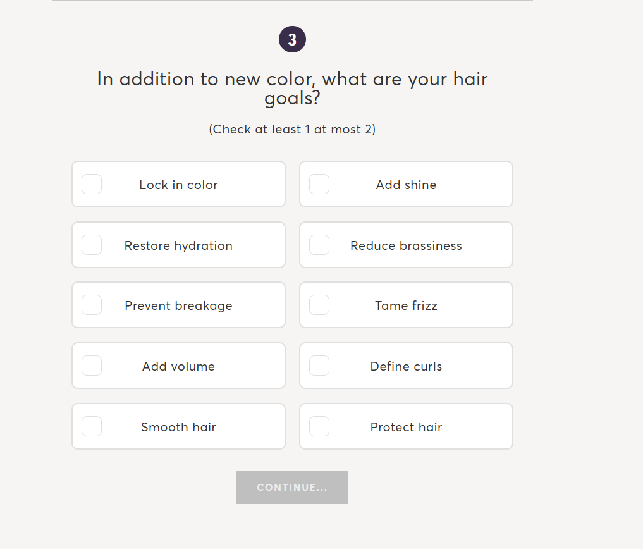This screenshot has width=643, height=549.
Task: Check the Lock in color checkbox
Action: pyautogui.click(x=92, y=184)
